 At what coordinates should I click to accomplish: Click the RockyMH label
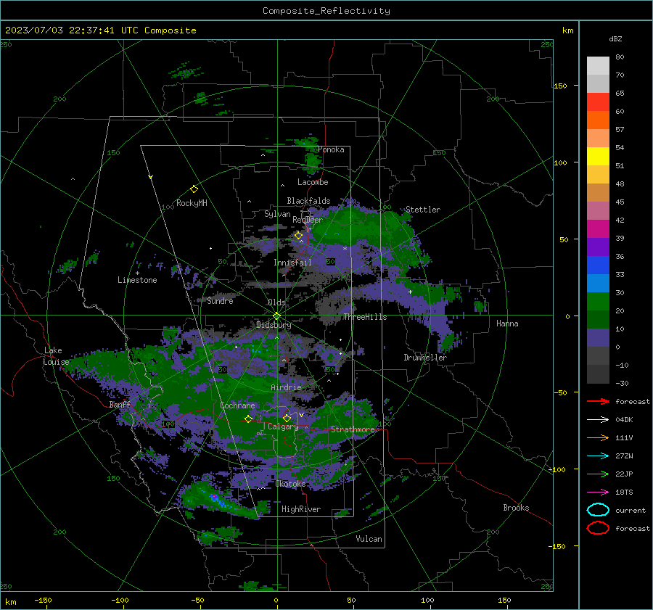(x=192, y=203)
